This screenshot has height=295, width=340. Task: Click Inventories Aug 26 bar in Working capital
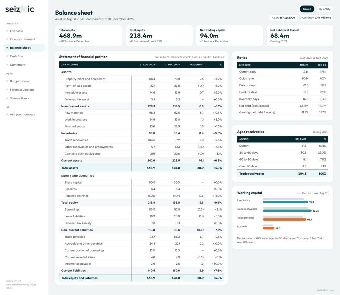tap(285, 202)
